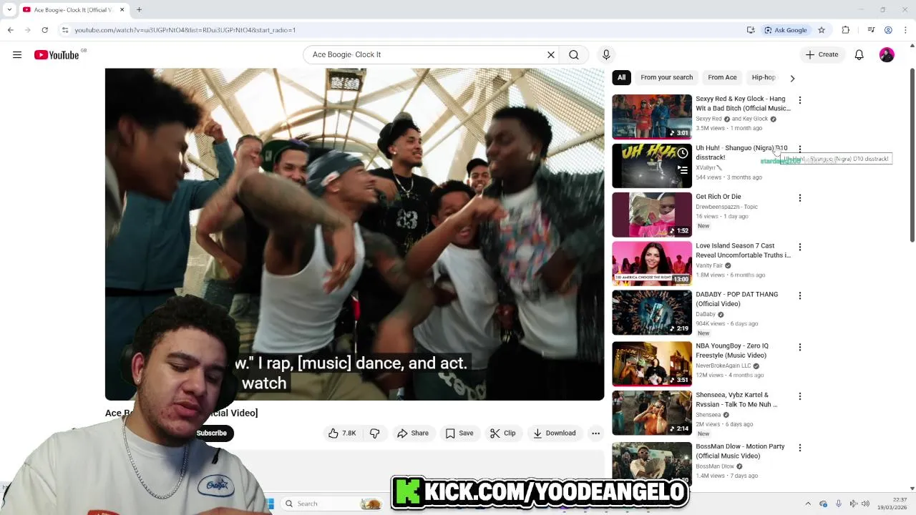
Task: Click the main video player
Action: pos(354,235)
